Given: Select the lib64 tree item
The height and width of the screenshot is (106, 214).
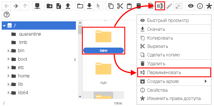Looking at the screenshot, I should 39,93.
